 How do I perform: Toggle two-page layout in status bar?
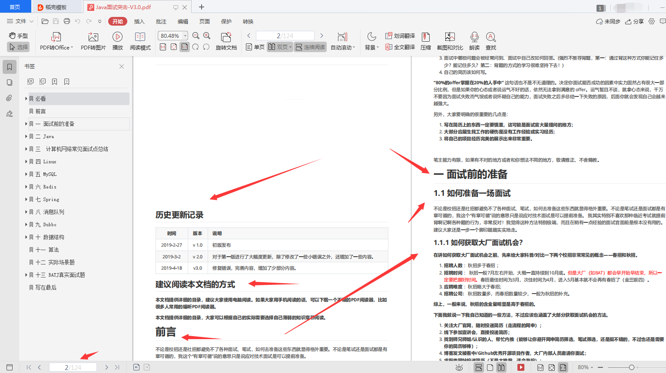pyautogui.click(x=501, y=367)
